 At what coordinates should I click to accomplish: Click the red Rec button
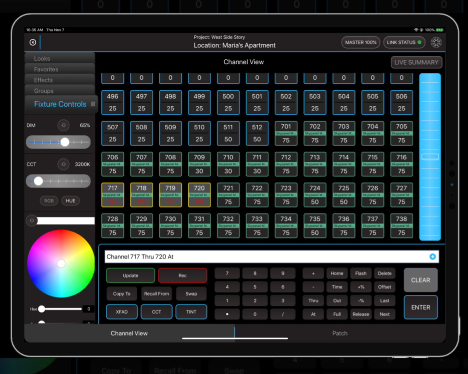[x=182, y=276]
